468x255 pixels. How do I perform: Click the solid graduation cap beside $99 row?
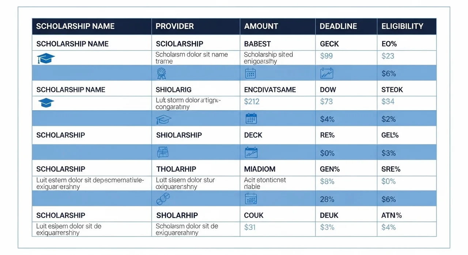(x=46, y=58)
